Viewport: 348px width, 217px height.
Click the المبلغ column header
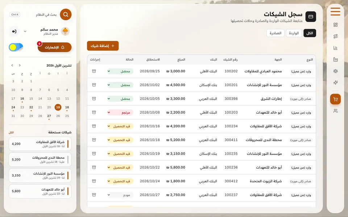181,60
